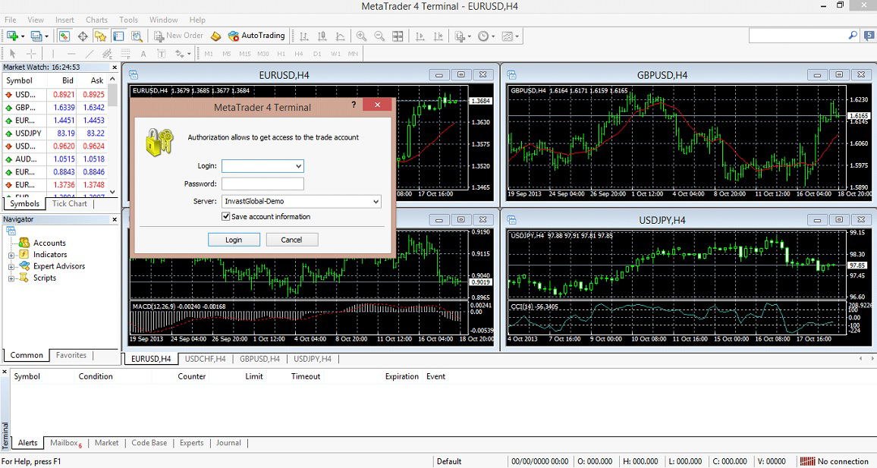Open the New Chart dropdown arrow
The width and height of the screenshot is (877, 468).
[x=22, y=36]
